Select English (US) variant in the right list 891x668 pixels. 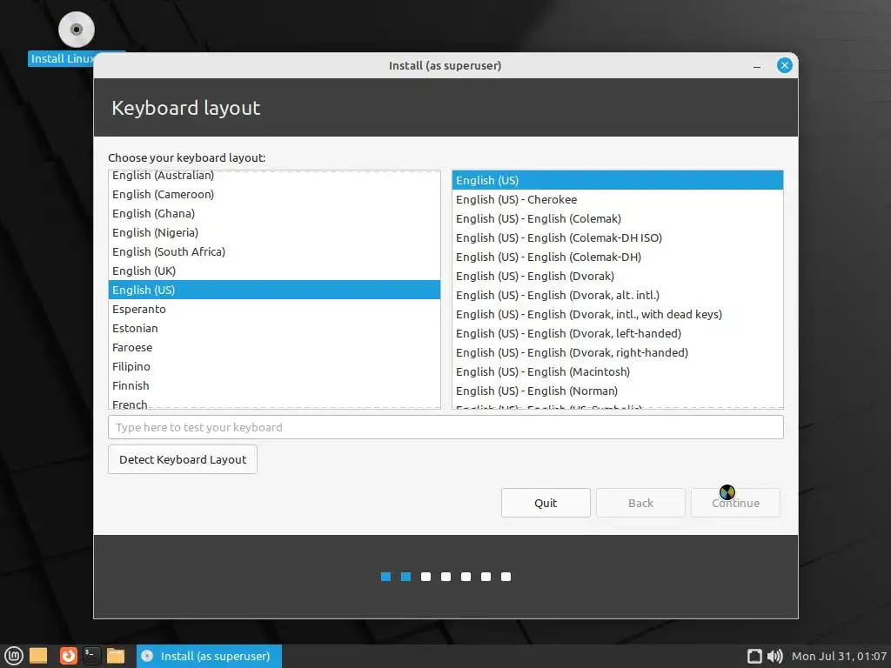click(x=618, y=180)
